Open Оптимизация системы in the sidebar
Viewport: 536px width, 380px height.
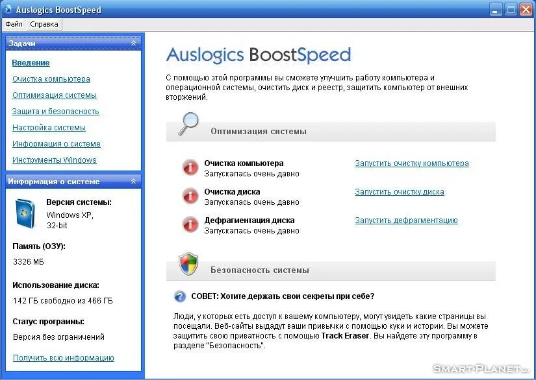(55, 95)
